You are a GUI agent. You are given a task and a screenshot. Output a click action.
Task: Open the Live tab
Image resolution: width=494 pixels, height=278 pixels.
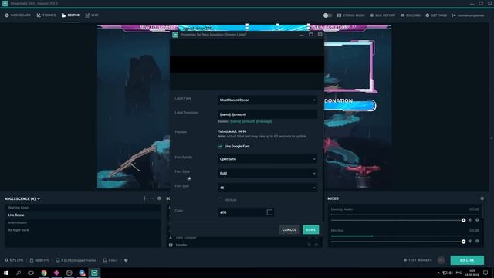click(92, 15)
